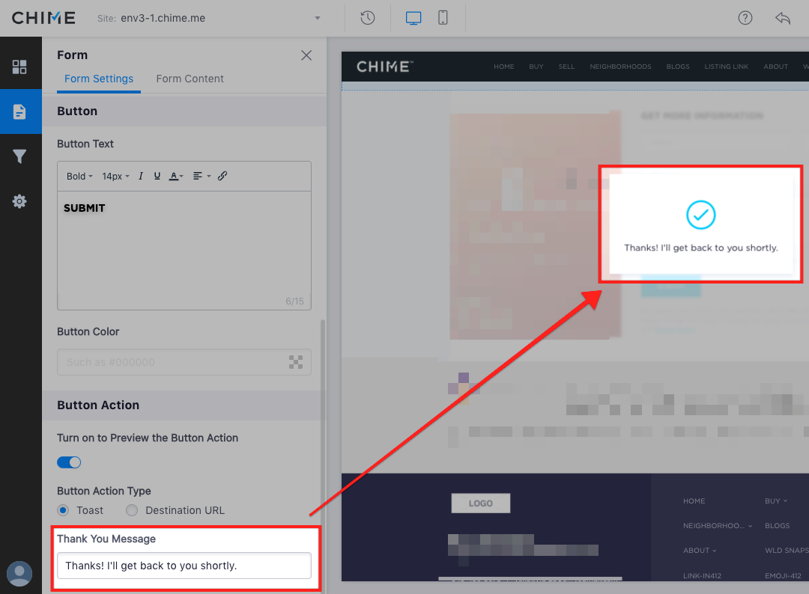Image resolution: width=809 pixels, height=594 pixels.
Task: Switch to mobile phone preview
Action: pos(443,18)
